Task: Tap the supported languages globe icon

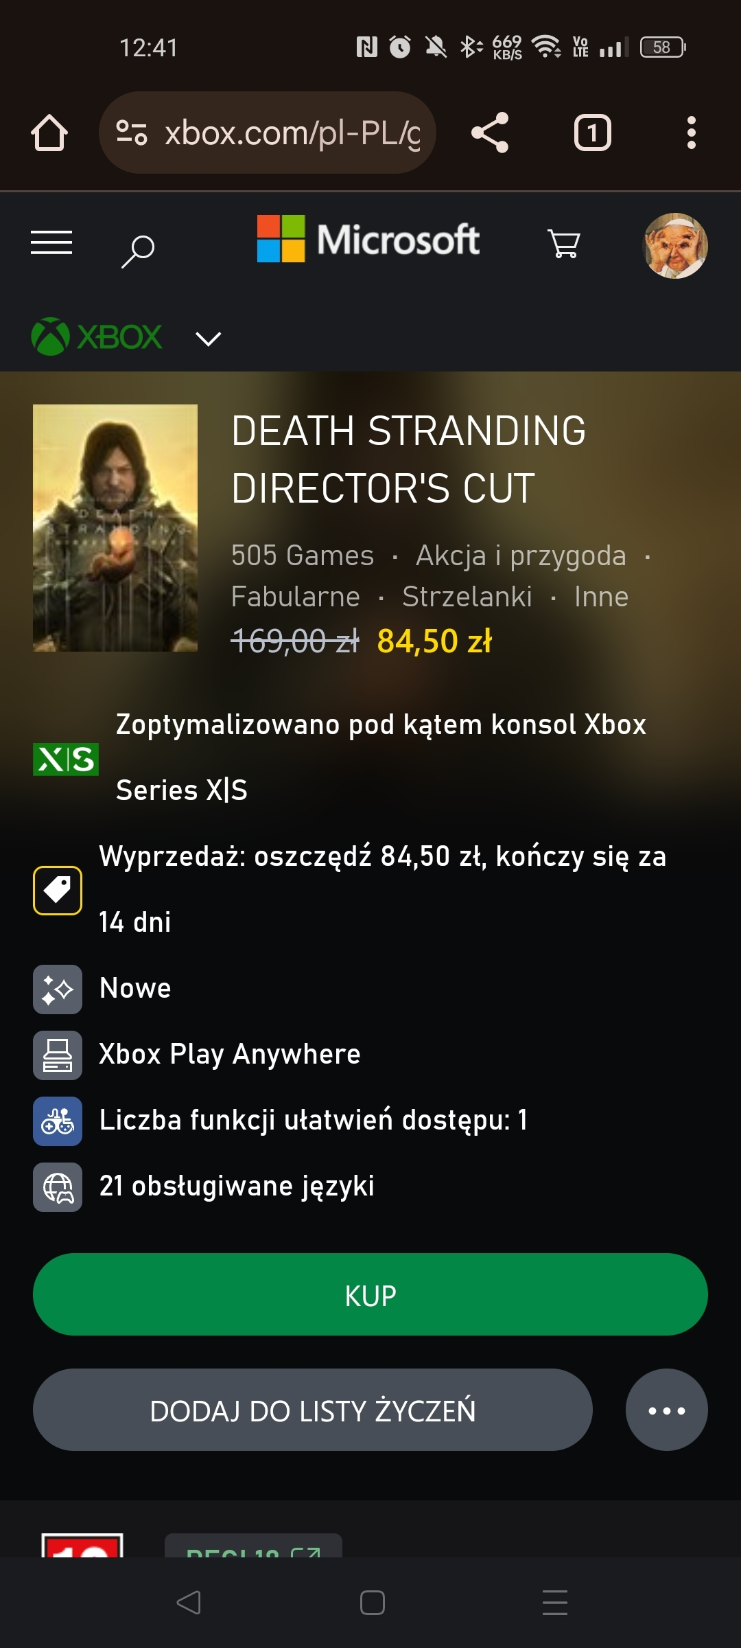Action: pyautogui.click(x=58, y=1187)
